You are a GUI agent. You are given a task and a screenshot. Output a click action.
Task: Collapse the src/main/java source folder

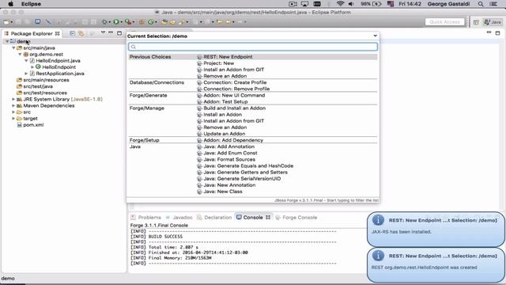[x=13, y=47]
